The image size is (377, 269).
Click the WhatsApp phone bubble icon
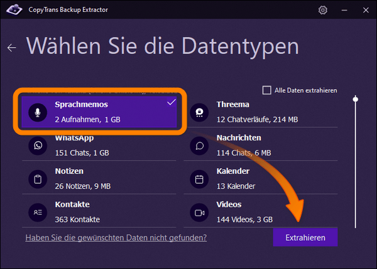(x=38, y=145)
